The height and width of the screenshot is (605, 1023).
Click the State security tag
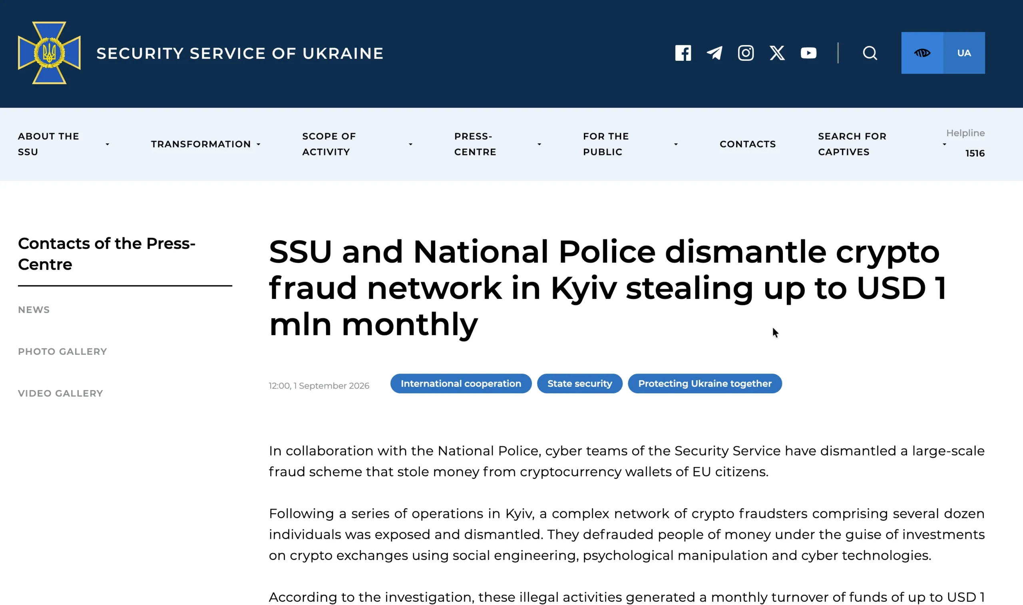pyautogui.click(x=579, y=384)
